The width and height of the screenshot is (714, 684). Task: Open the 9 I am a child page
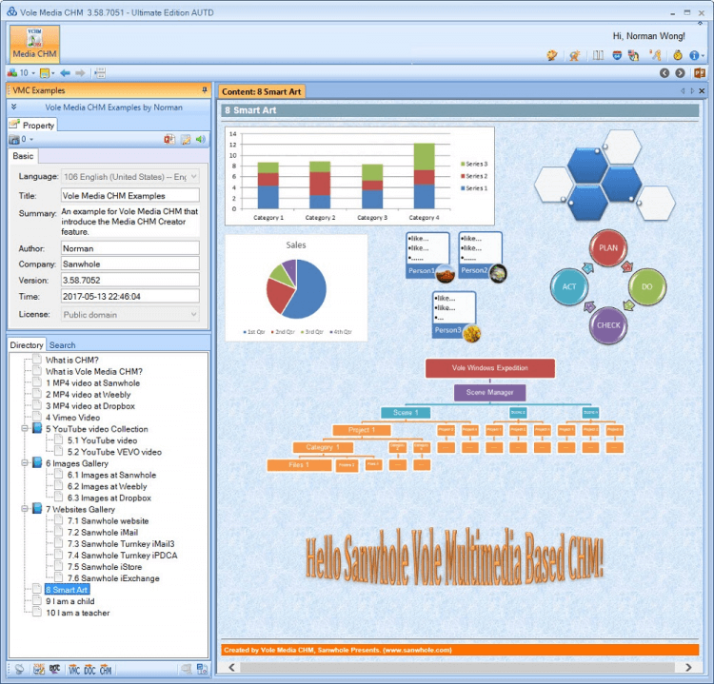click(70, 601)
